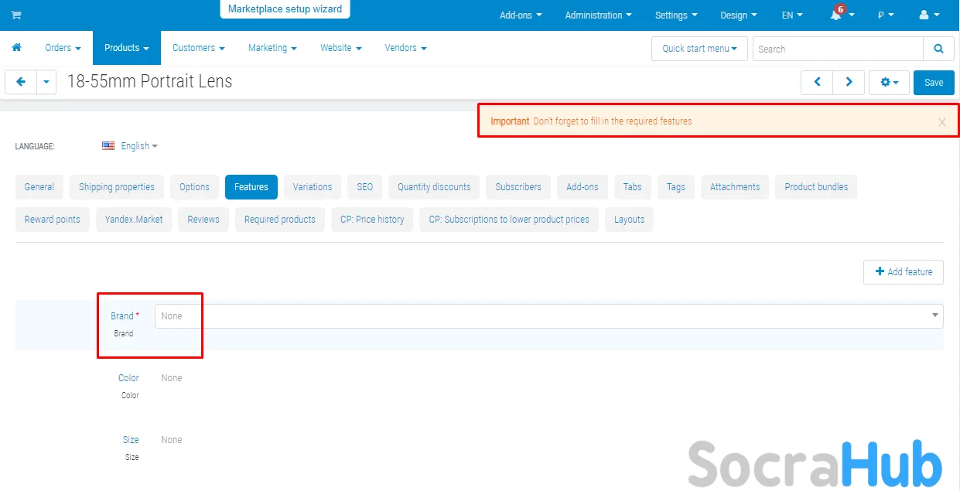Click into the Search input field

(x=837, y=49)
